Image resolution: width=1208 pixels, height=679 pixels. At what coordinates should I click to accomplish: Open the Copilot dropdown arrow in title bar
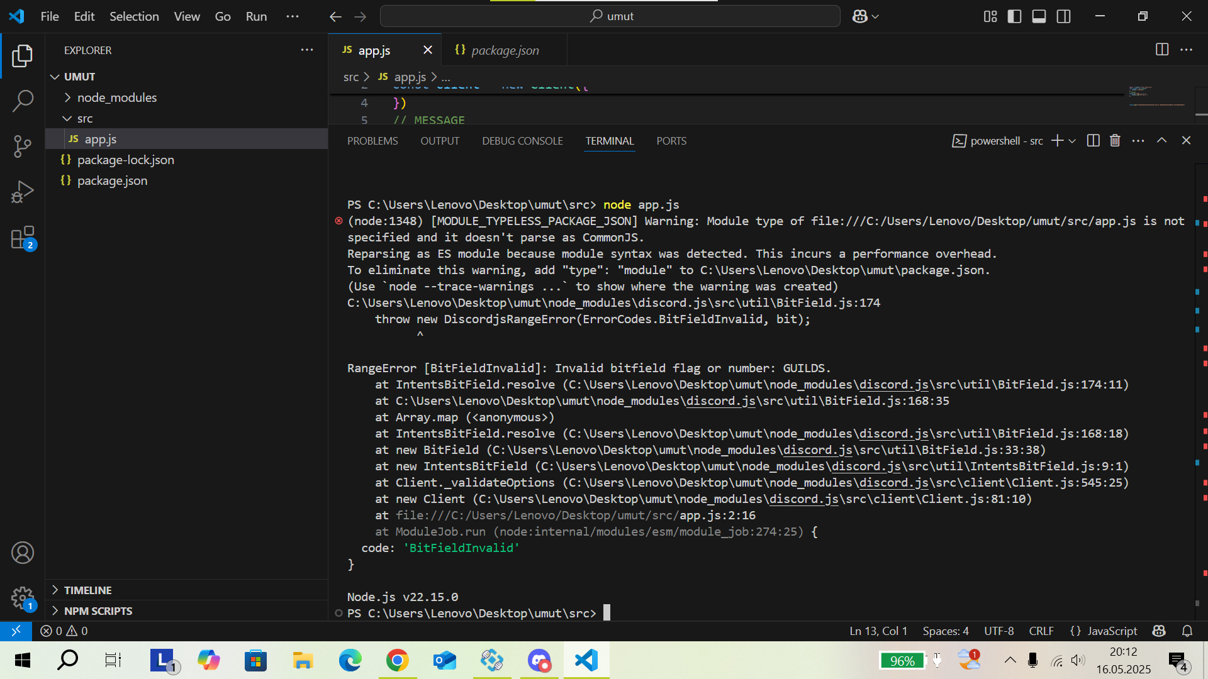pyautogui.click(x=875, y=17)
